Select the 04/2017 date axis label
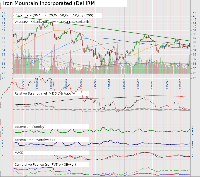 (x=167, y=83)
